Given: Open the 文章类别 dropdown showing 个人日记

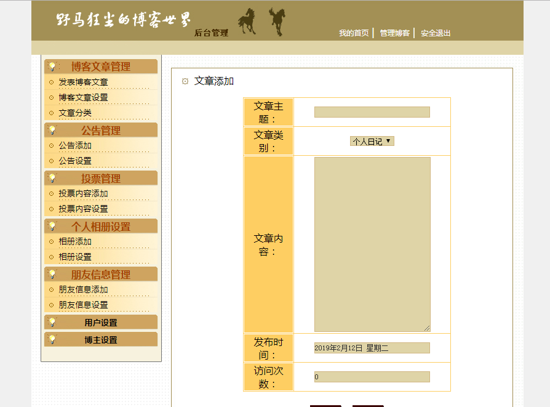Looking at the screenshot, I should (372, 141).
